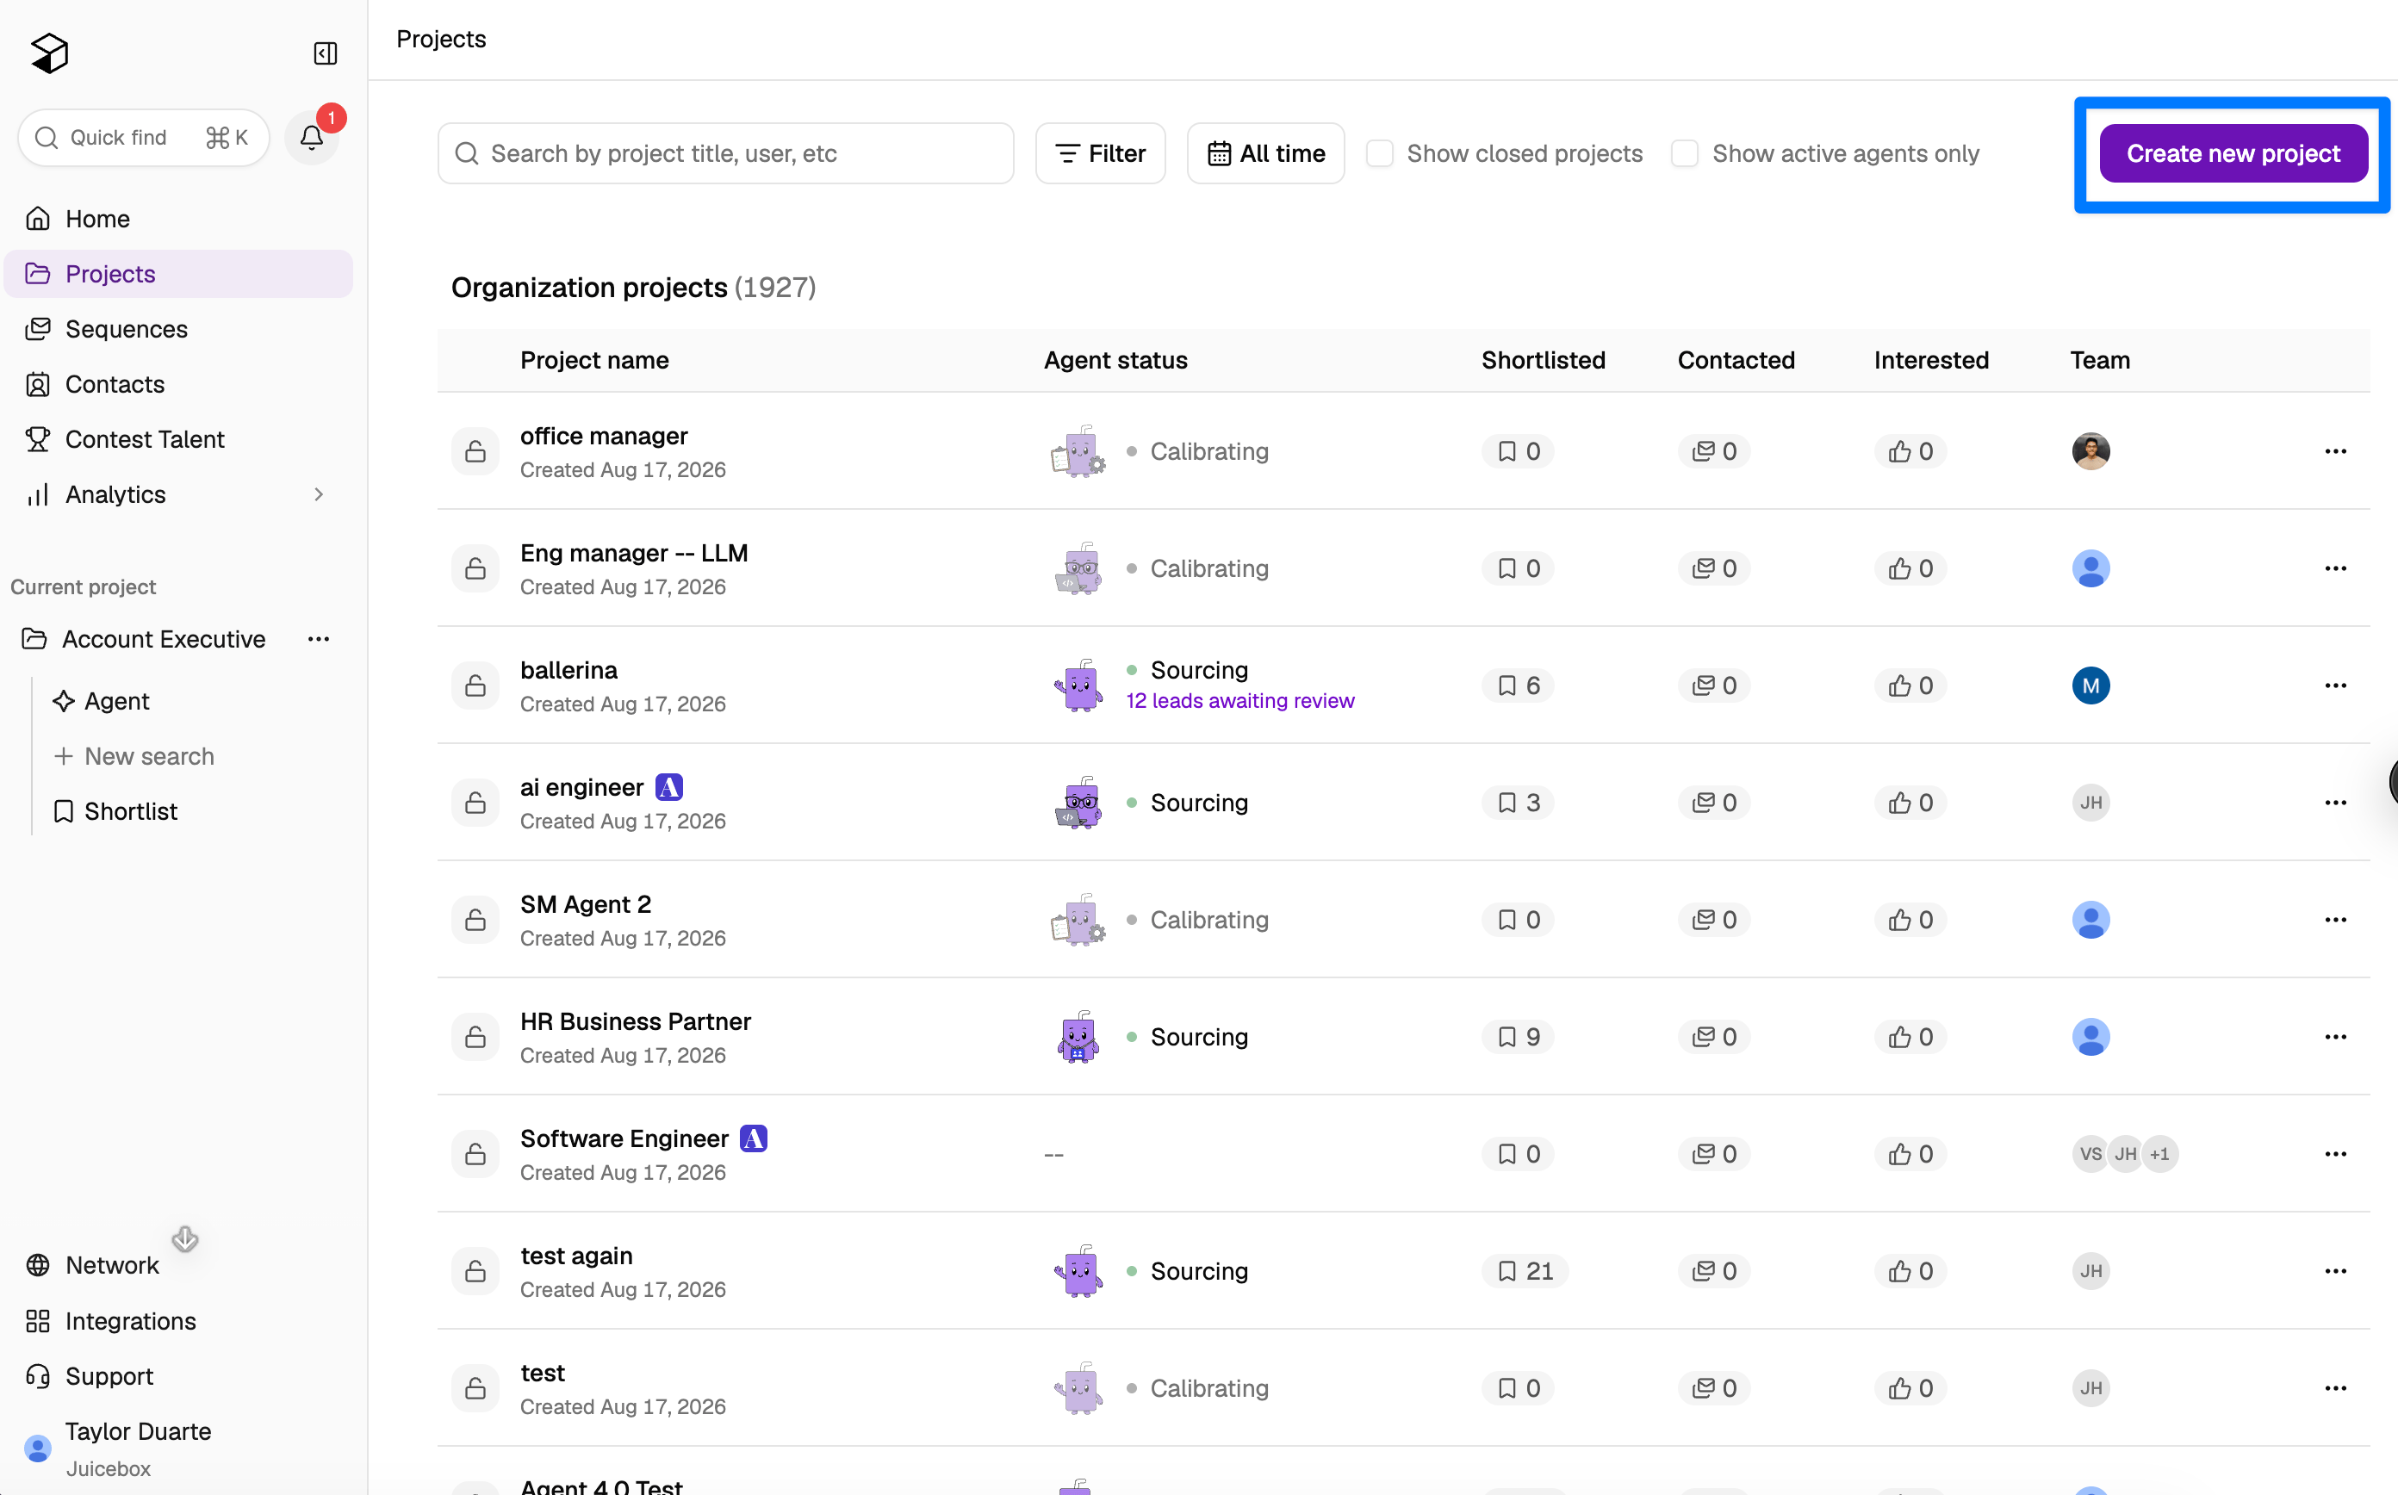The width and height of the screenshot is (2398, 1495).
Task: Toggle lock icon for ballerina
Action: [475, 685]
